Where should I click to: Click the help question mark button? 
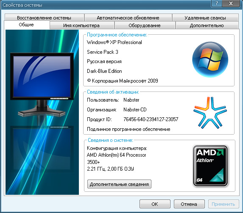(217, 3)
